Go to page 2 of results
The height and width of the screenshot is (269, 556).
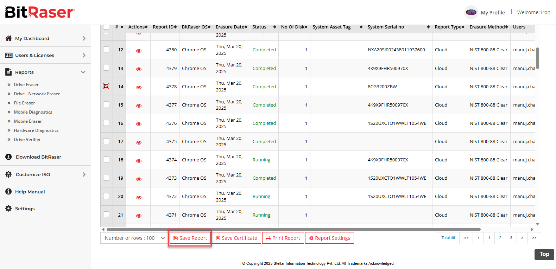[x=500, y=238]
